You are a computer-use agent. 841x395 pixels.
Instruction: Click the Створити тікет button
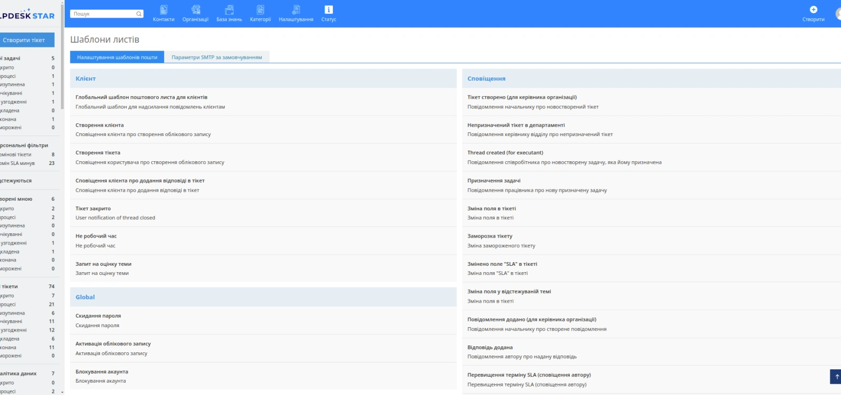coord(26,40)
